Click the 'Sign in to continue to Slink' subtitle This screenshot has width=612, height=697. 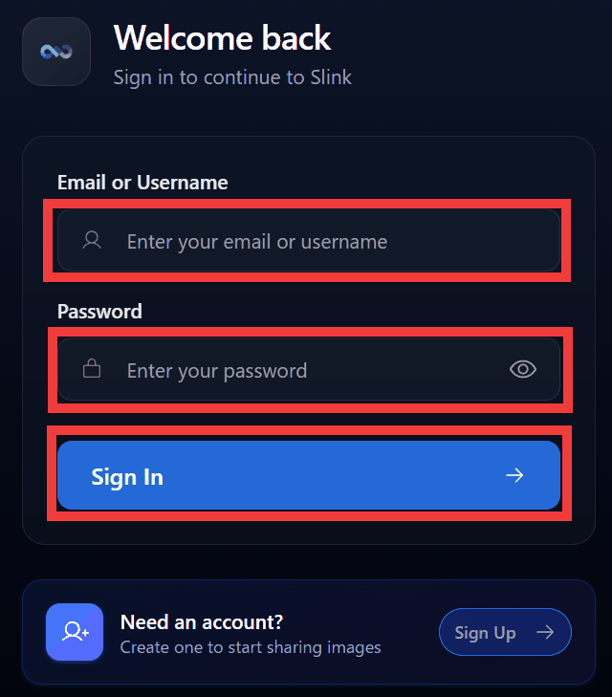pyautogui.click(x=232, y=76)
